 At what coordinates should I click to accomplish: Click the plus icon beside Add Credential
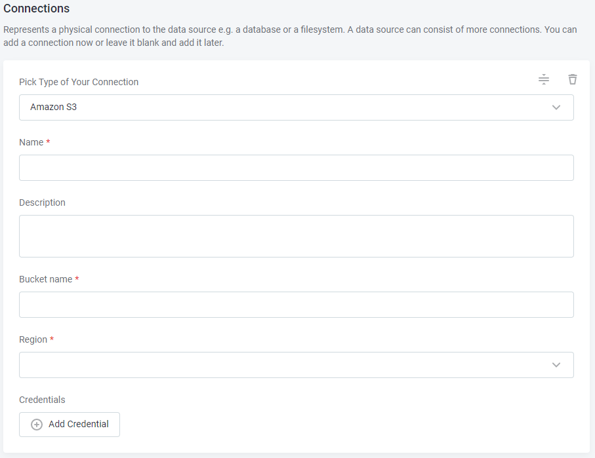click(37, 425)
